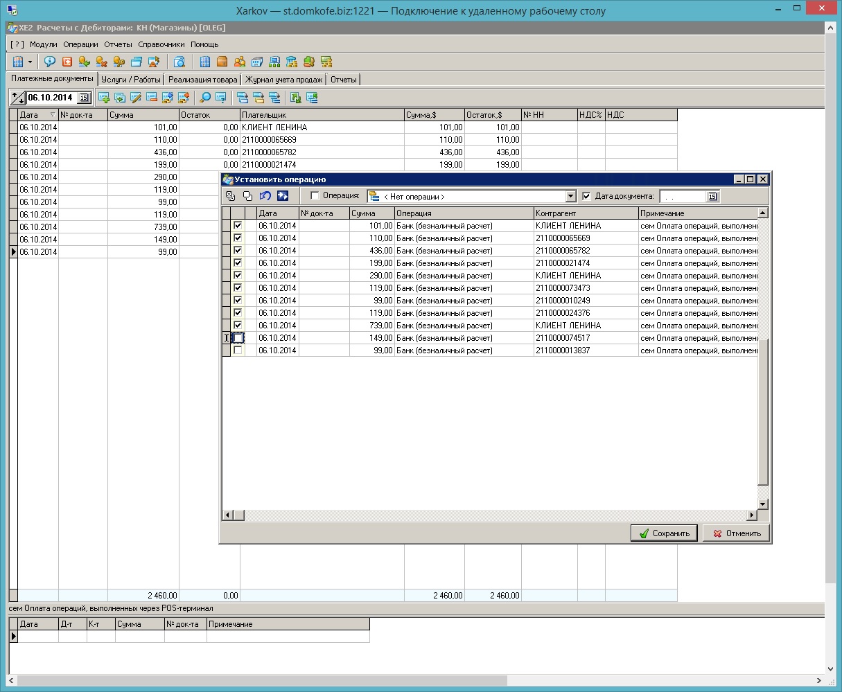Click the refresh icon with green arrows

pos(296,98)
